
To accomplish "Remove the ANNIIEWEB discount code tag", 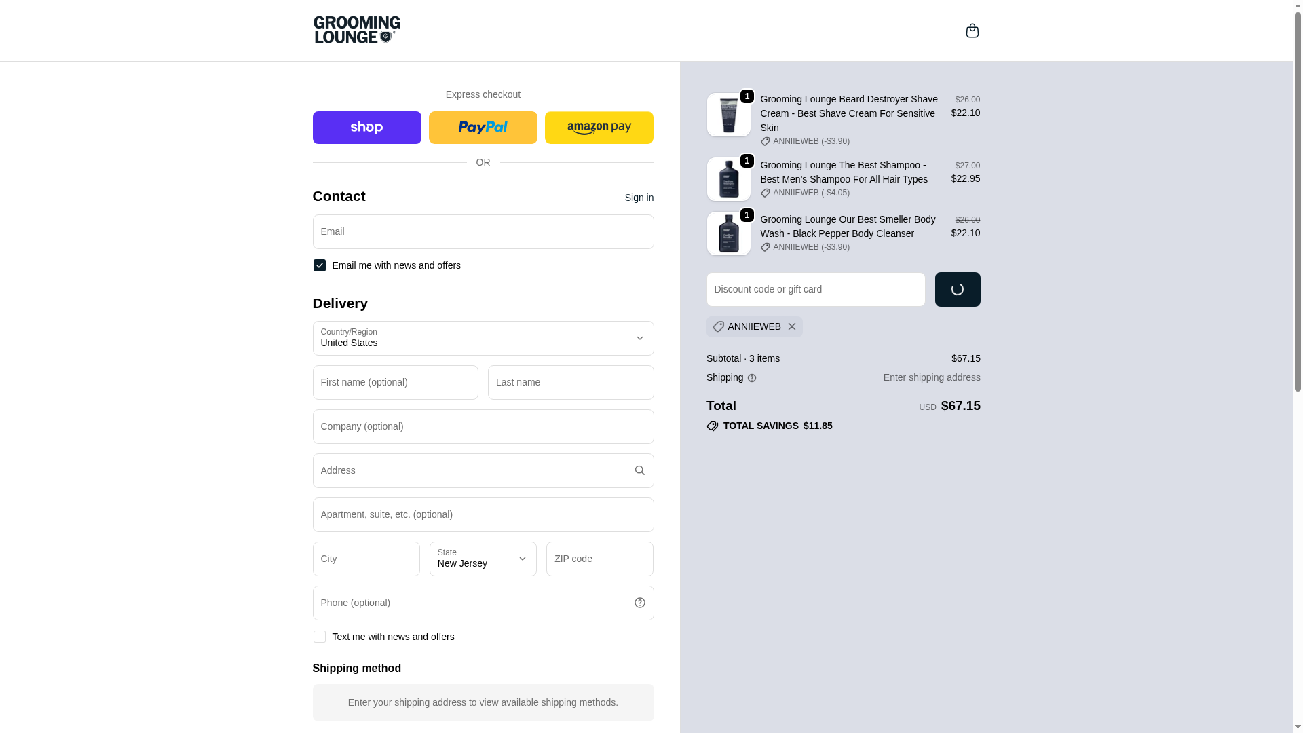I will (792, 327).
